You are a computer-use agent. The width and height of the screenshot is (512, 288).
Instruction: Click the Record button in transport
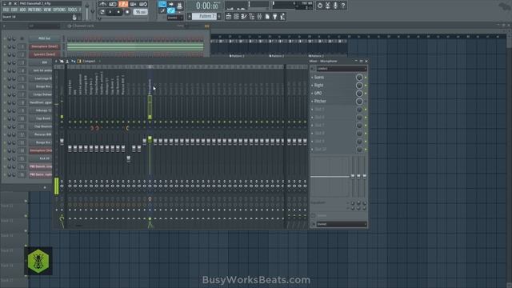coord(127,12)
